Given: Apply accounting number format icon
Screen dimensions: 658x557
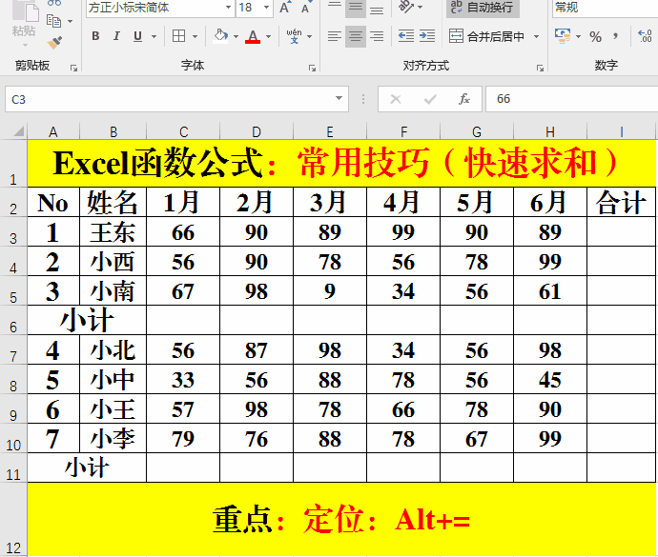Looking at the screenshot, I should click(563, 36).
